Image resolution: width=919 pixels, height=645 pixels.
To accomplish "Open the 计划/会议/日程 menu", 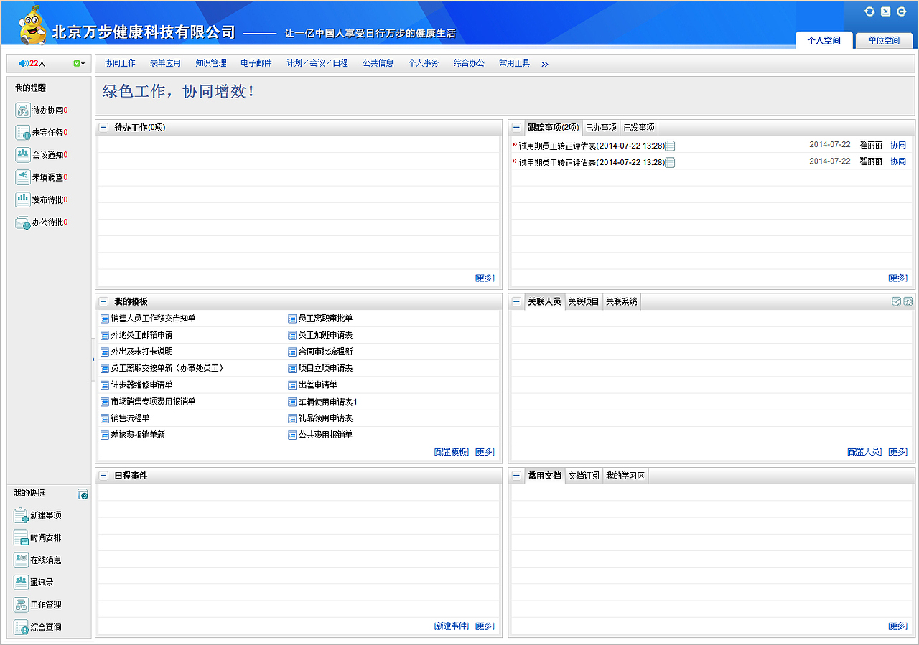I will click(317, 63).
